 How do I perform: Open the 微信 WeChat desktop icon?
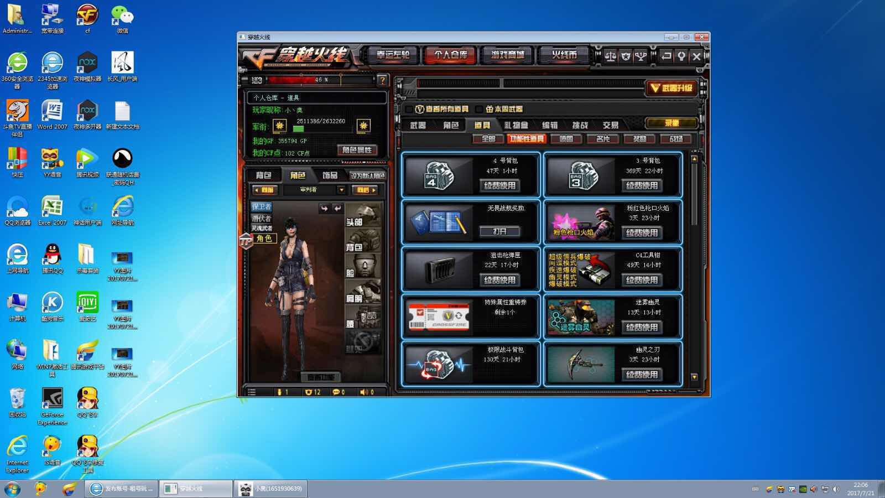tap(122, 20)
